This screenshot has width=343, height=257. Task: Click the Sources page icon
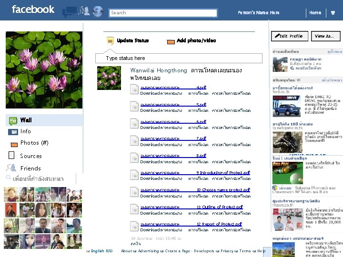point(11,155)
